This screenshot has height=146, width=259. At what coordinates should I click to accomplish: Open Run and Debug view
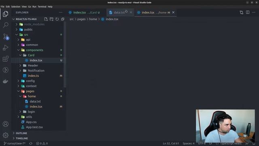(x=5, y=47)
